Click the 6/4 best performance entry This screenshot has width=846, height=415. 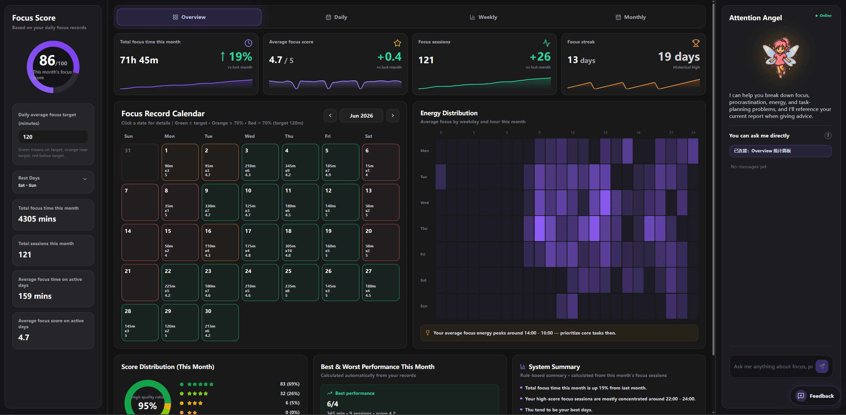pos(333,404)
